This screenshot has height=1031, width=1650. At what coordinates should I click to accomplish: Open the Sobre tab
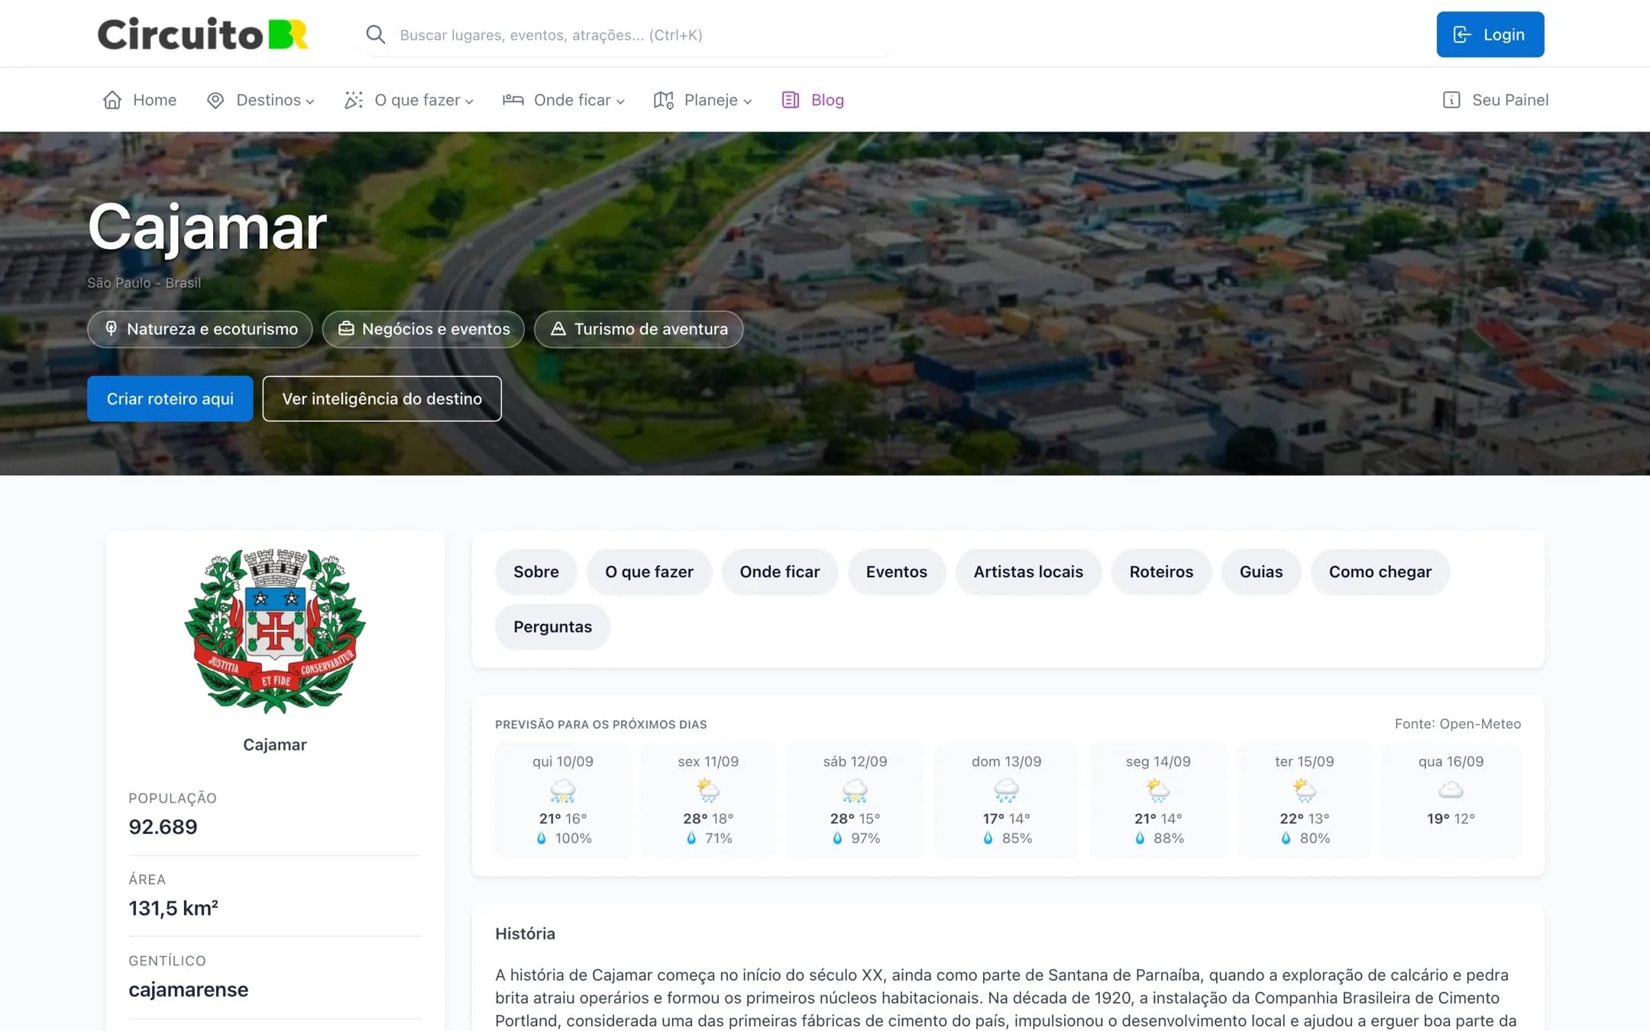point(536,572)
